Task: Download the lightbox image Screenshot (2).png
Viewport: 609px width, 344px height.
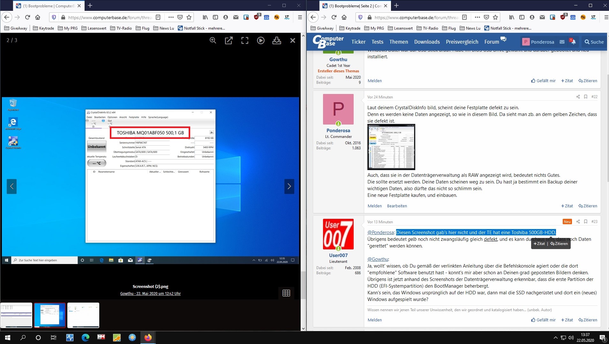Action: point(277,40)
